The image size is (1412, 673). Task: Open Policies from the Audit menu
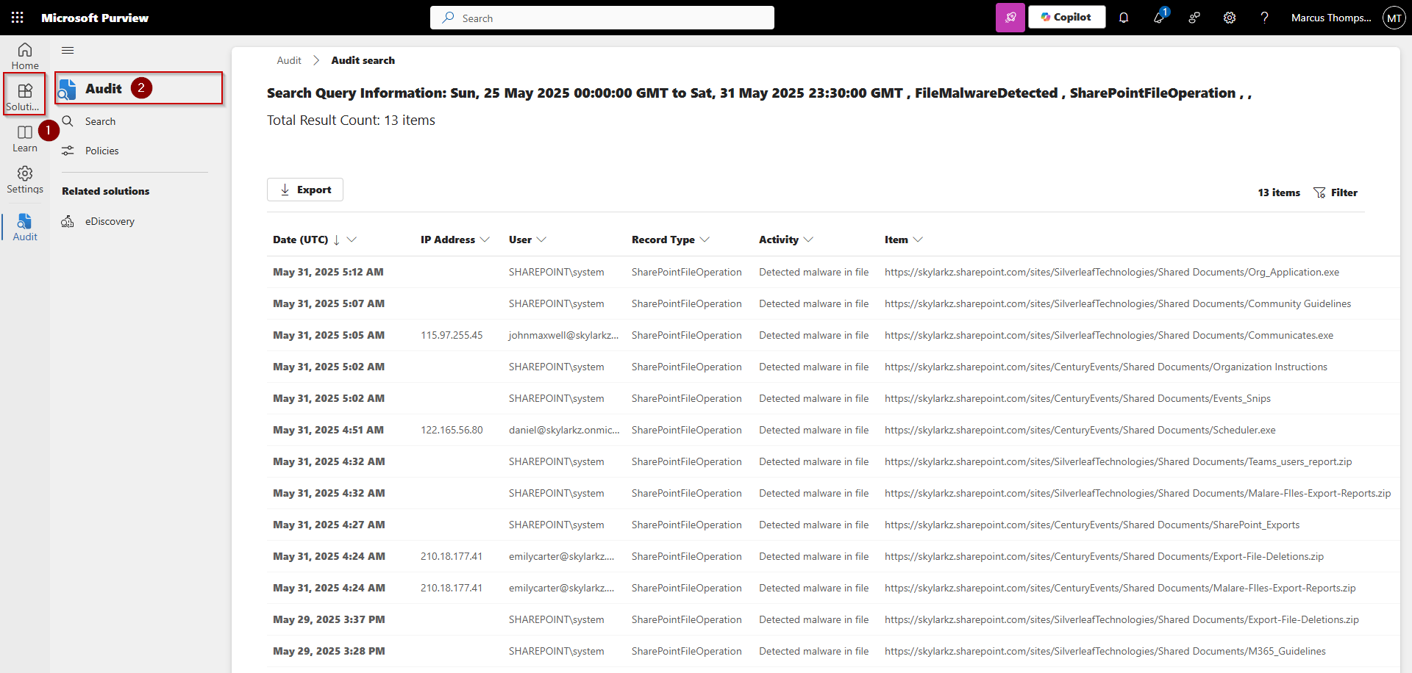click(x=102, y=150)
